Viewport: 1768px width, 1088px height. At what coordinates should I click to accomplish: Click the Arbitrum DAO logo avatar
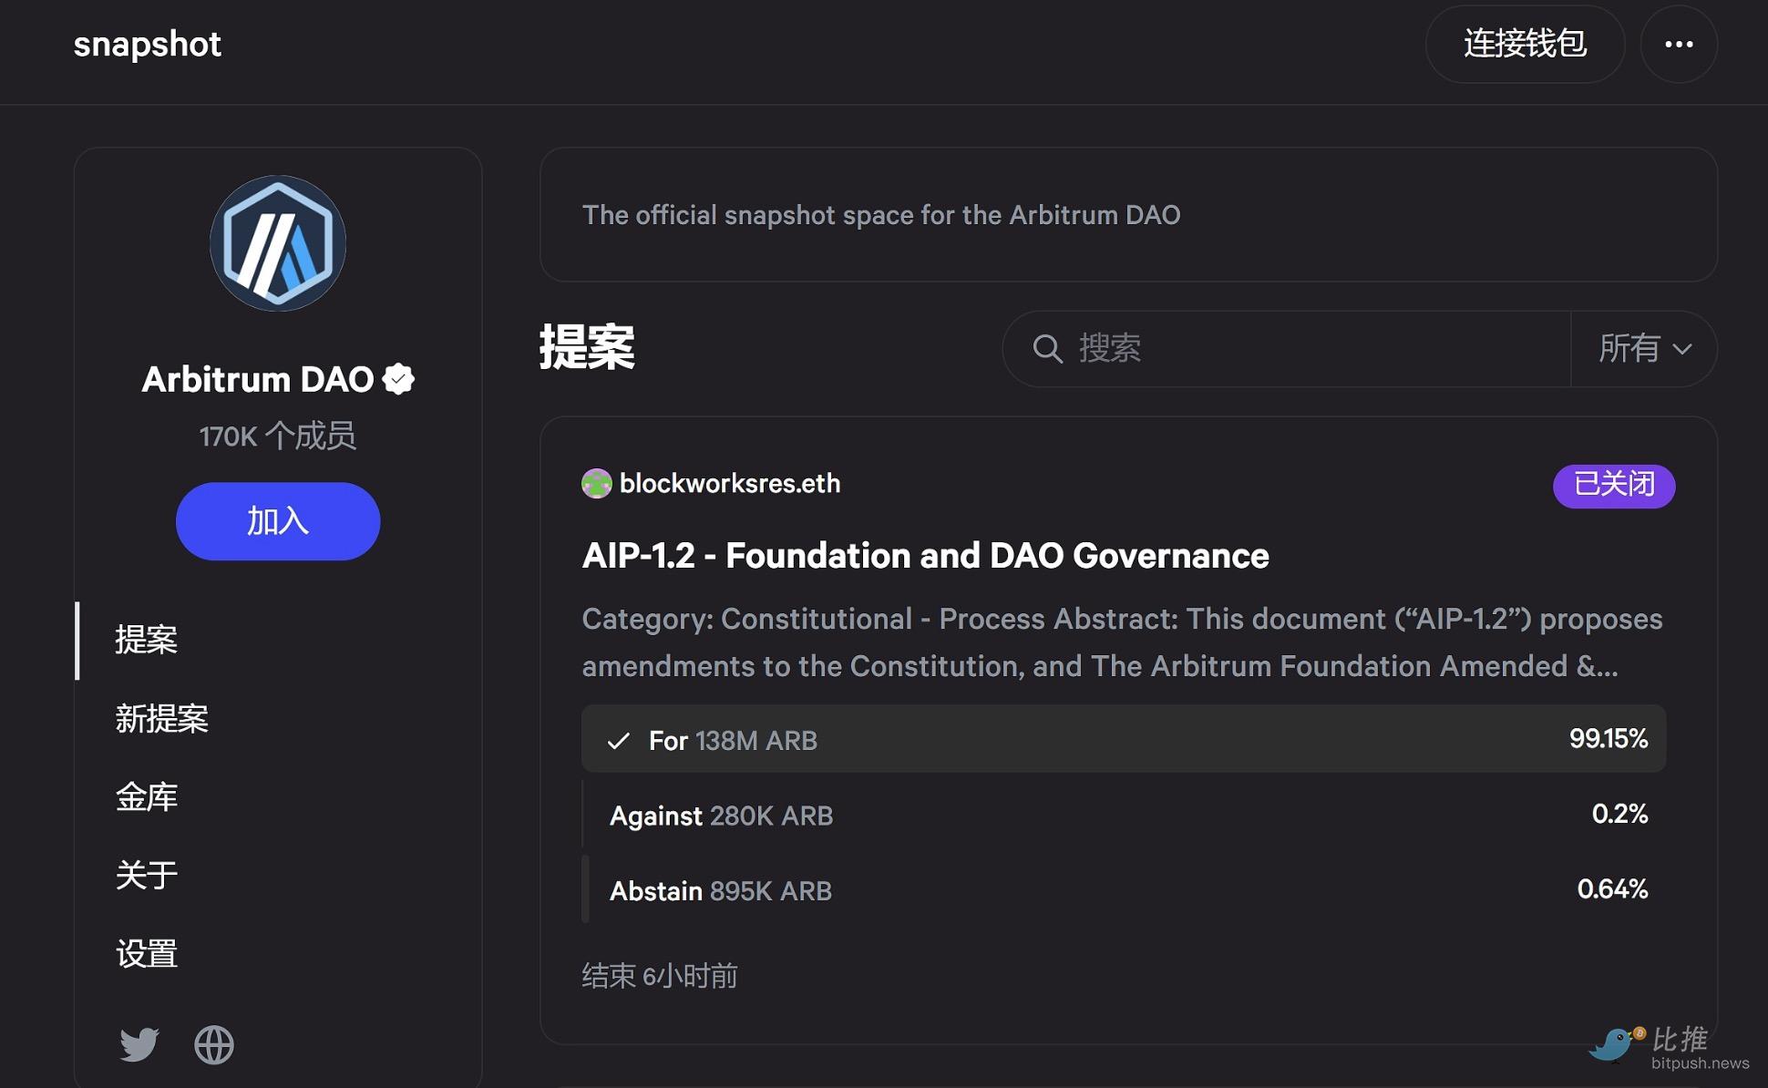(278, 243)
